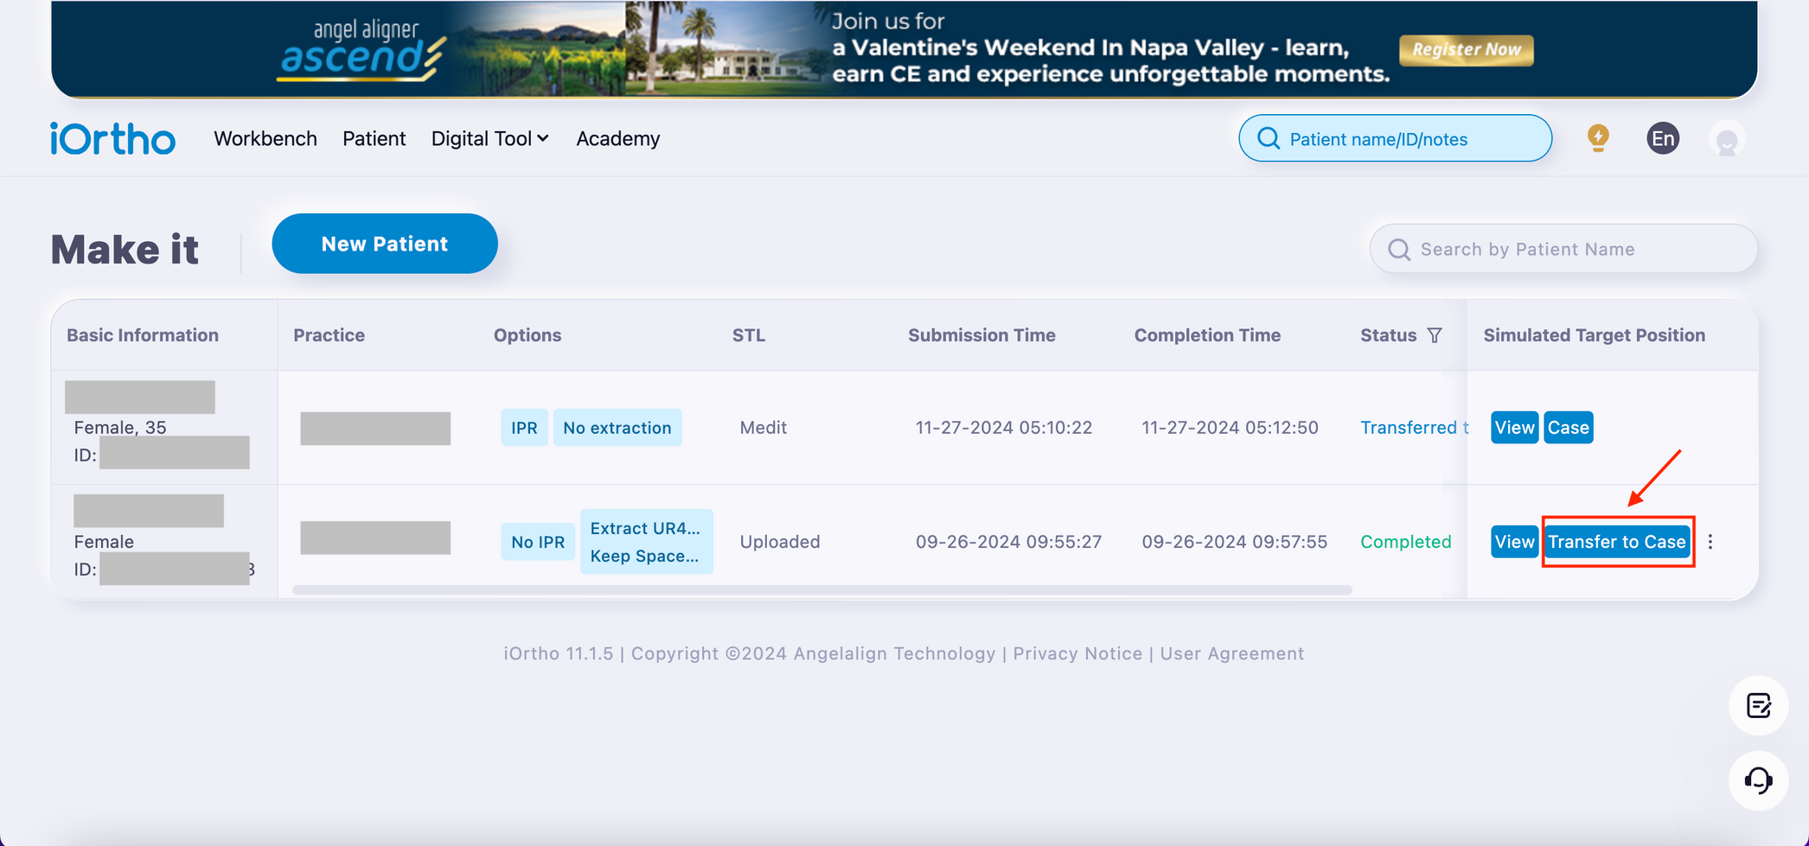The image size is (1809, 846).
Task: Focus the Search by Patient Name field
Action: coord(1563,249)
